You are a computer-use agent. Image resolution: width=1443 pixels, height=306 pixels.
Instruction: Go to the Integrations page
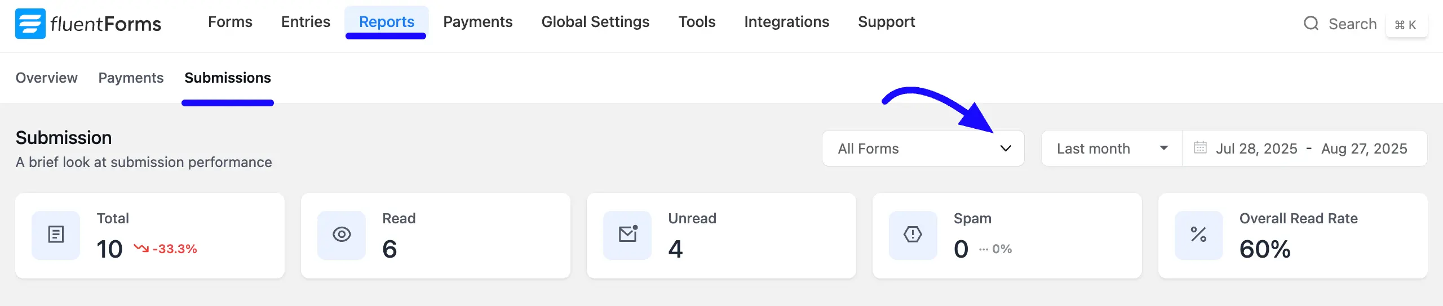click(786, 22)
